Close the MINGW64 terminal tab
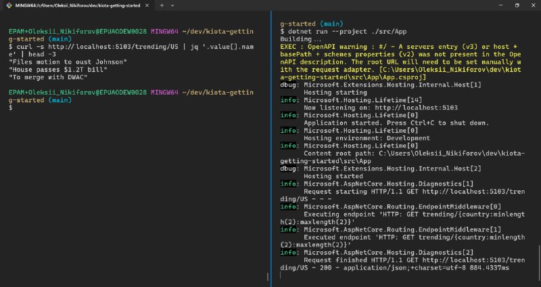The width and height of the screenshot is (541, 287). click(x=148, y=5)
